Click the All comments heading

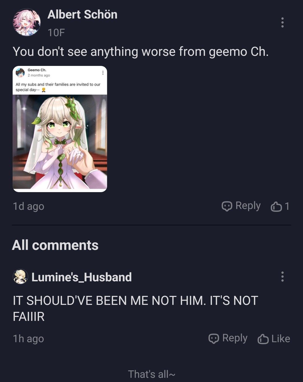click(x=55, y=245)
